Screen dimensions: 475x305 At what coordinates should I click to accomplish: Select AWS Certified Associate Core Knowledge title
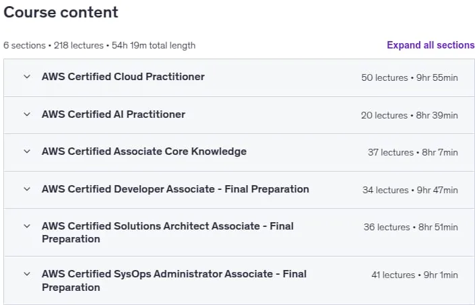pyautogui.click(x=144, y=151)
